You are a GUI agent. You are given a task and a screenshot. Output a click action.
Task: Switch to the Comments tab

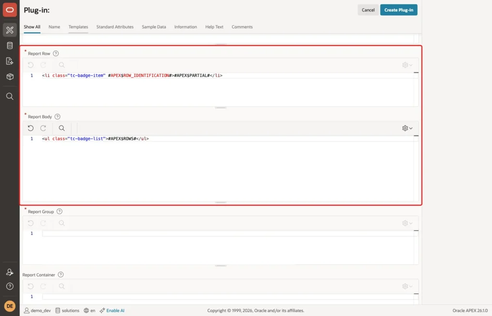pyautogui.click(x=242, y=27)
